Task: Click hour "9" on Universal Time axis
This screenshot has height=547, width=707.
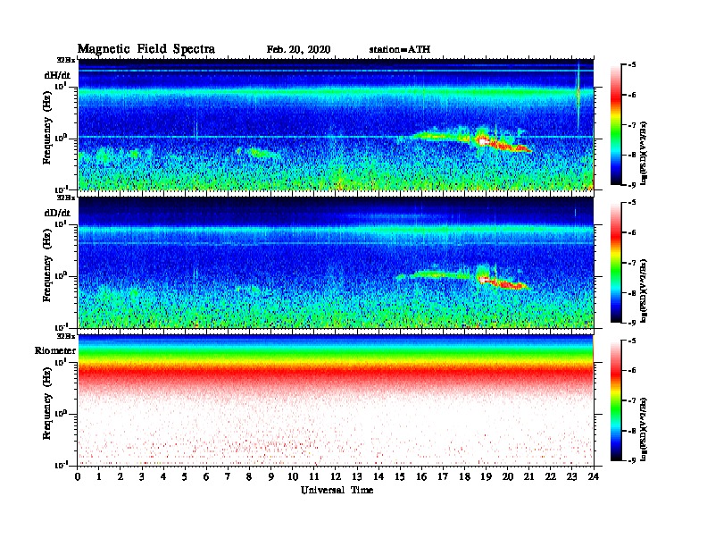Action: click(x=271, y=476)
